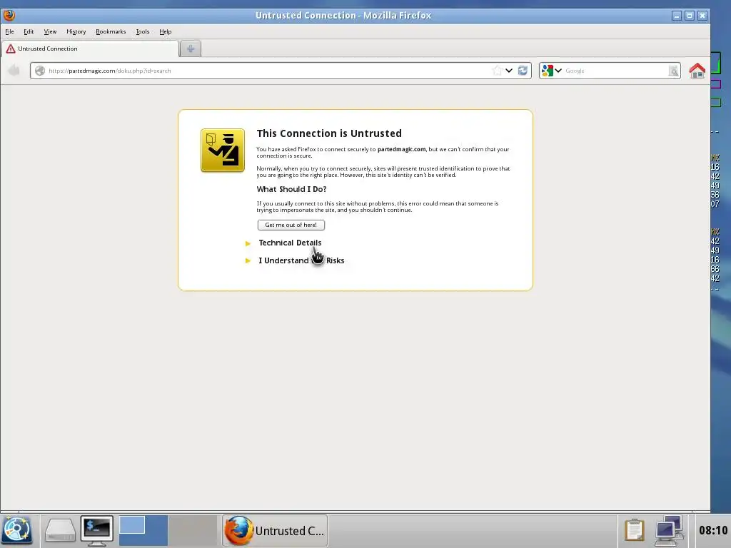
Task: Expand the Technical Details section
Action: [290, 243]
